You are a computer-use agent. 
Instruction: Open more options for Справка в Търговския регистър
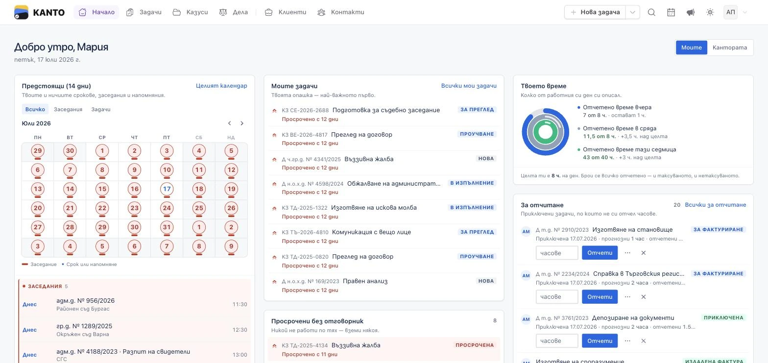click(627, 297)
